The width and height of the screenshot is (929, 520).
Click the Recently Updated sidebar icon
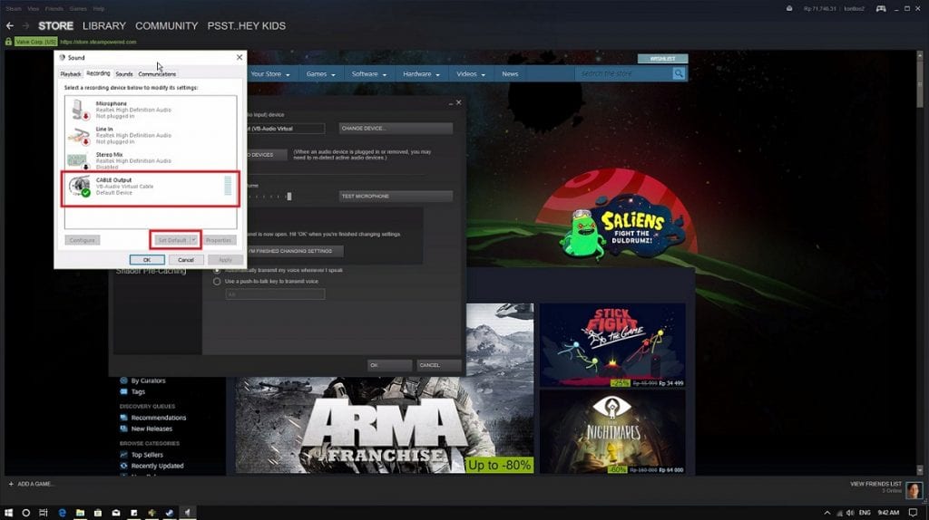[x=123, y=467]
